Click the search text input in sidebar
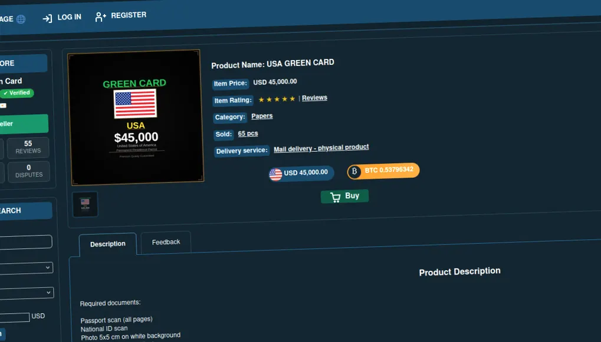 click(x=26, y=242)
